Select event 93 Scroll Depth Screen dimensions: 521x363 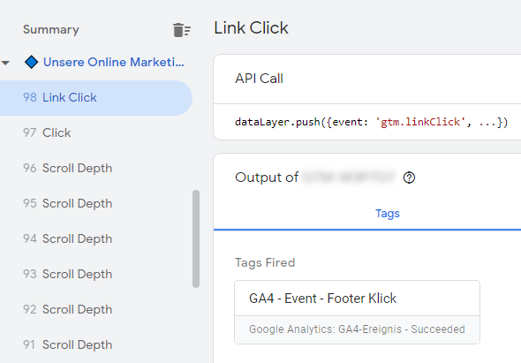67,275
